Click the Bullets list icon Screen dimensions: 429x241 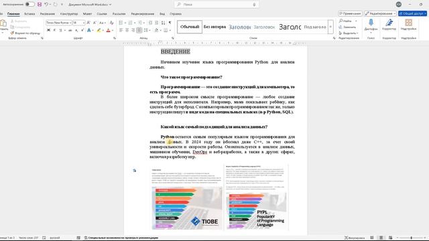point(121,23)
